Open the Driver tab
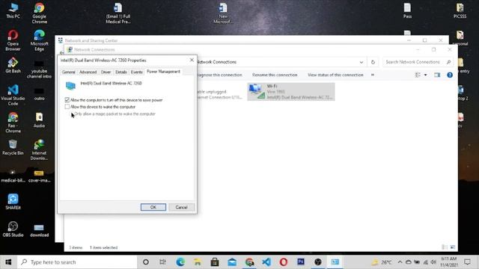The image size is (479, 269). pyautogui.click(x=106, y=72)
